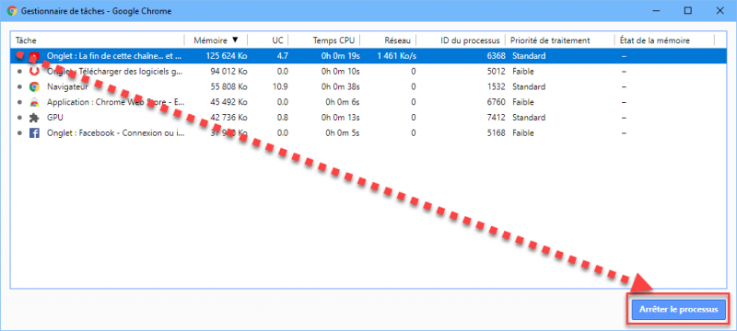Click Faible priority of process 6760

click(x=523, y=102)
